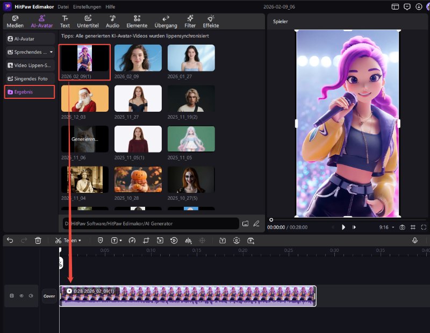430x333 pixels.
Task: Click the undo arrow in timeline toolbar
Action: 10,241
